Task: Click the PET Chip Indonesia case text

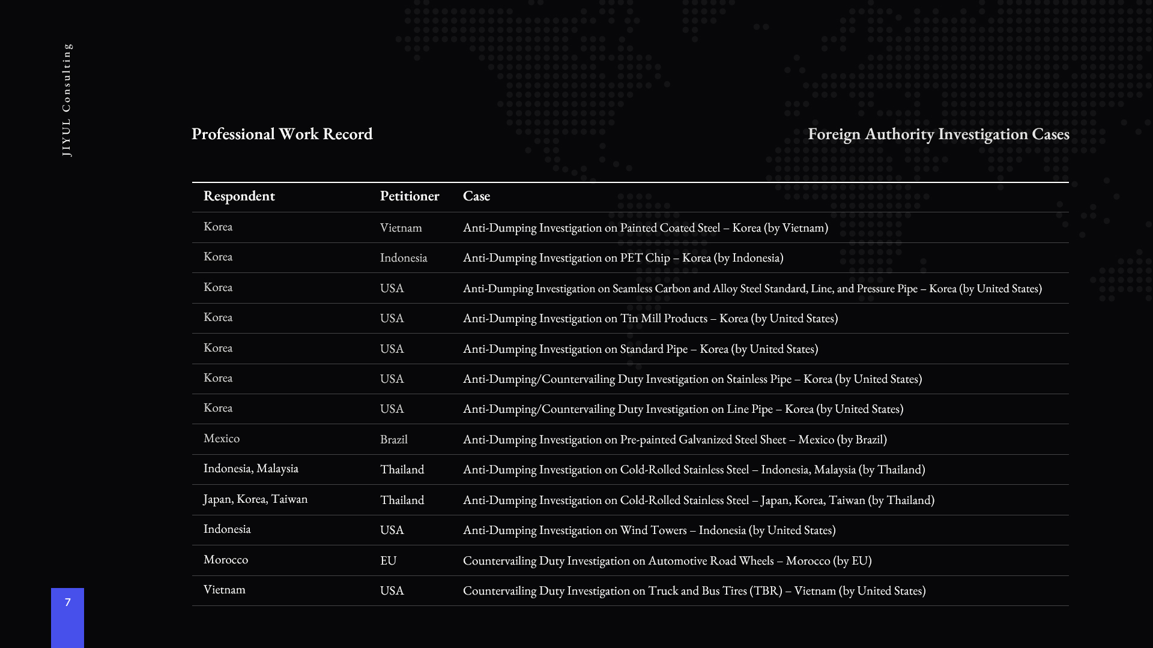Action: [623, 258]
